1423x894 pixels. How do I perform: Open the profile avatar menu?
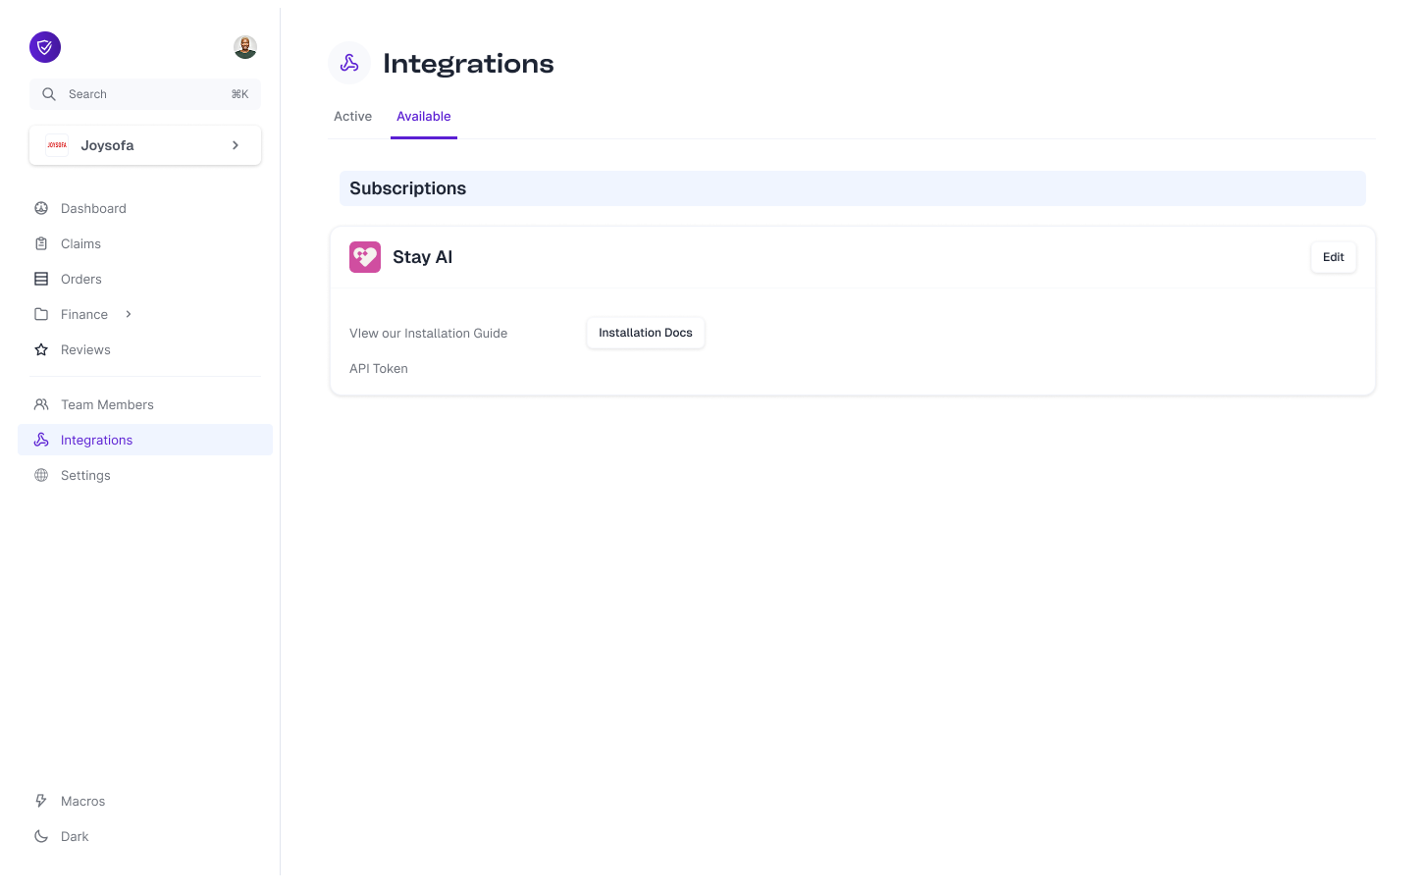coord(244,46)
